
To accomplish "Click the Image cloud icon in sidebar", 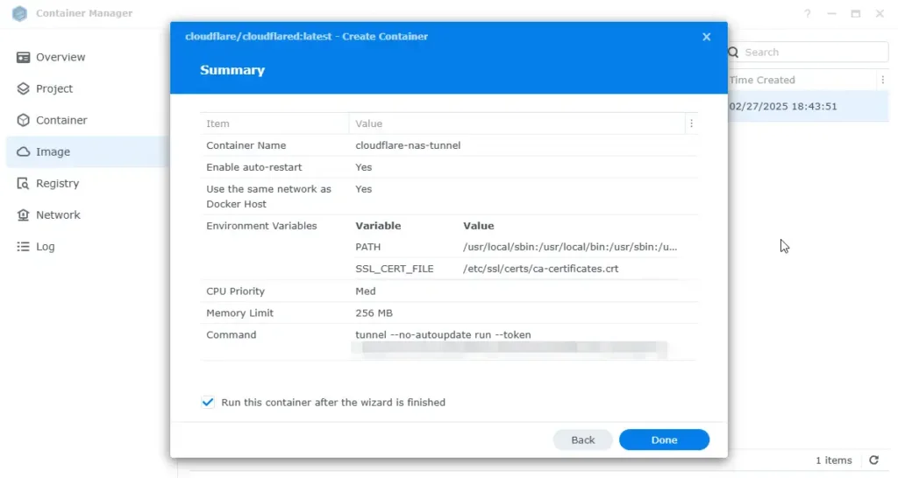I will 23,151.
